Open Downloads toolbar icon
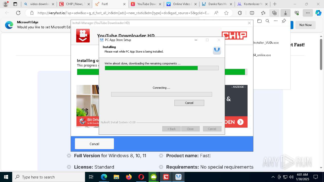 (285, 13)
